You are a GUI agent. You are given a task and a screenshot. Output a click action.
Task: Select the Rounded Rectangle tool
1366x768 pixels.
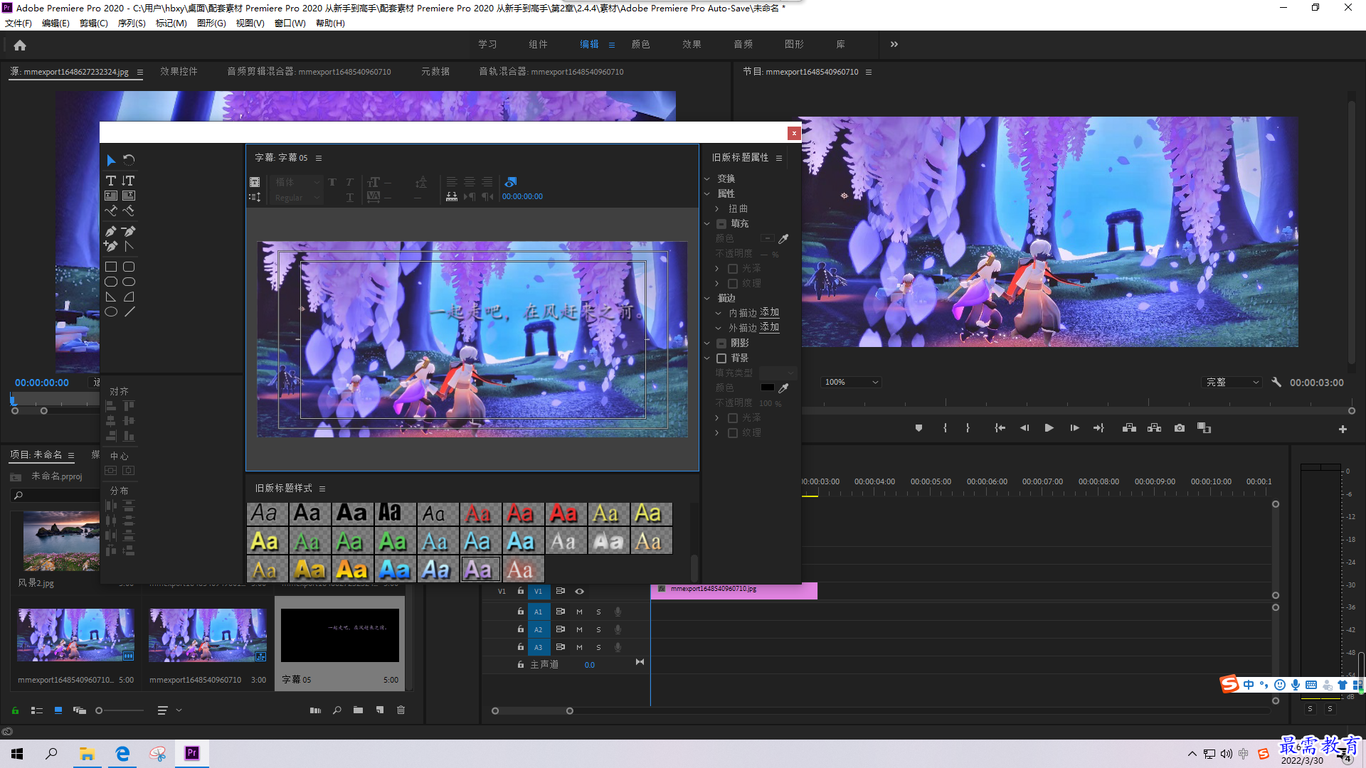click(129, 267)
